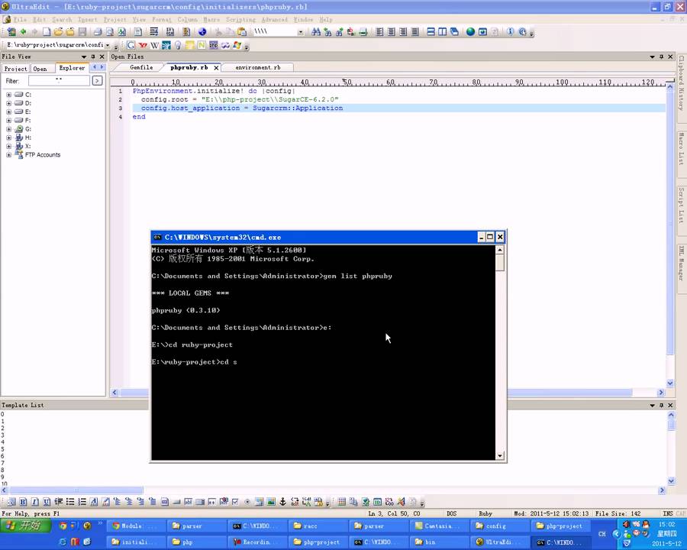Screen dimensions: 687x550
Task: Toggle Bold HTML formatting icon
Action: click(23, 502)
